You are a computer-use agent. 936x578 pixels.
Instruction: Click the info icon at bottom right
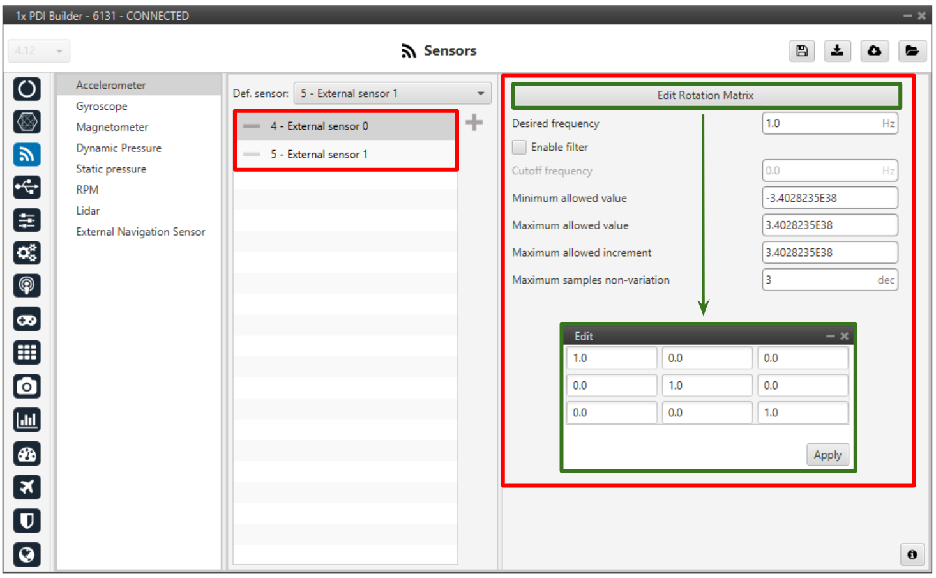pyautogui.click(x=912, y=554)
